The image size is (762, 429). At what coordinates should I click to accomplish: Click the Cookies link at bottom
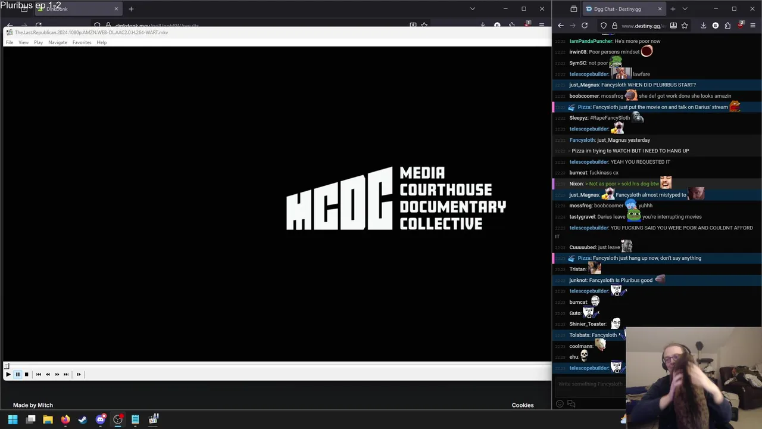[523, 405]
